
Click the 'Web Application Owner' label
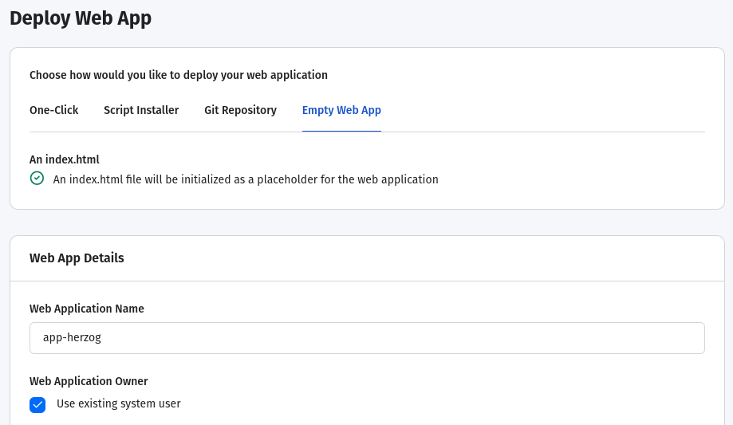pyautogui.click(x=89, y=381)
